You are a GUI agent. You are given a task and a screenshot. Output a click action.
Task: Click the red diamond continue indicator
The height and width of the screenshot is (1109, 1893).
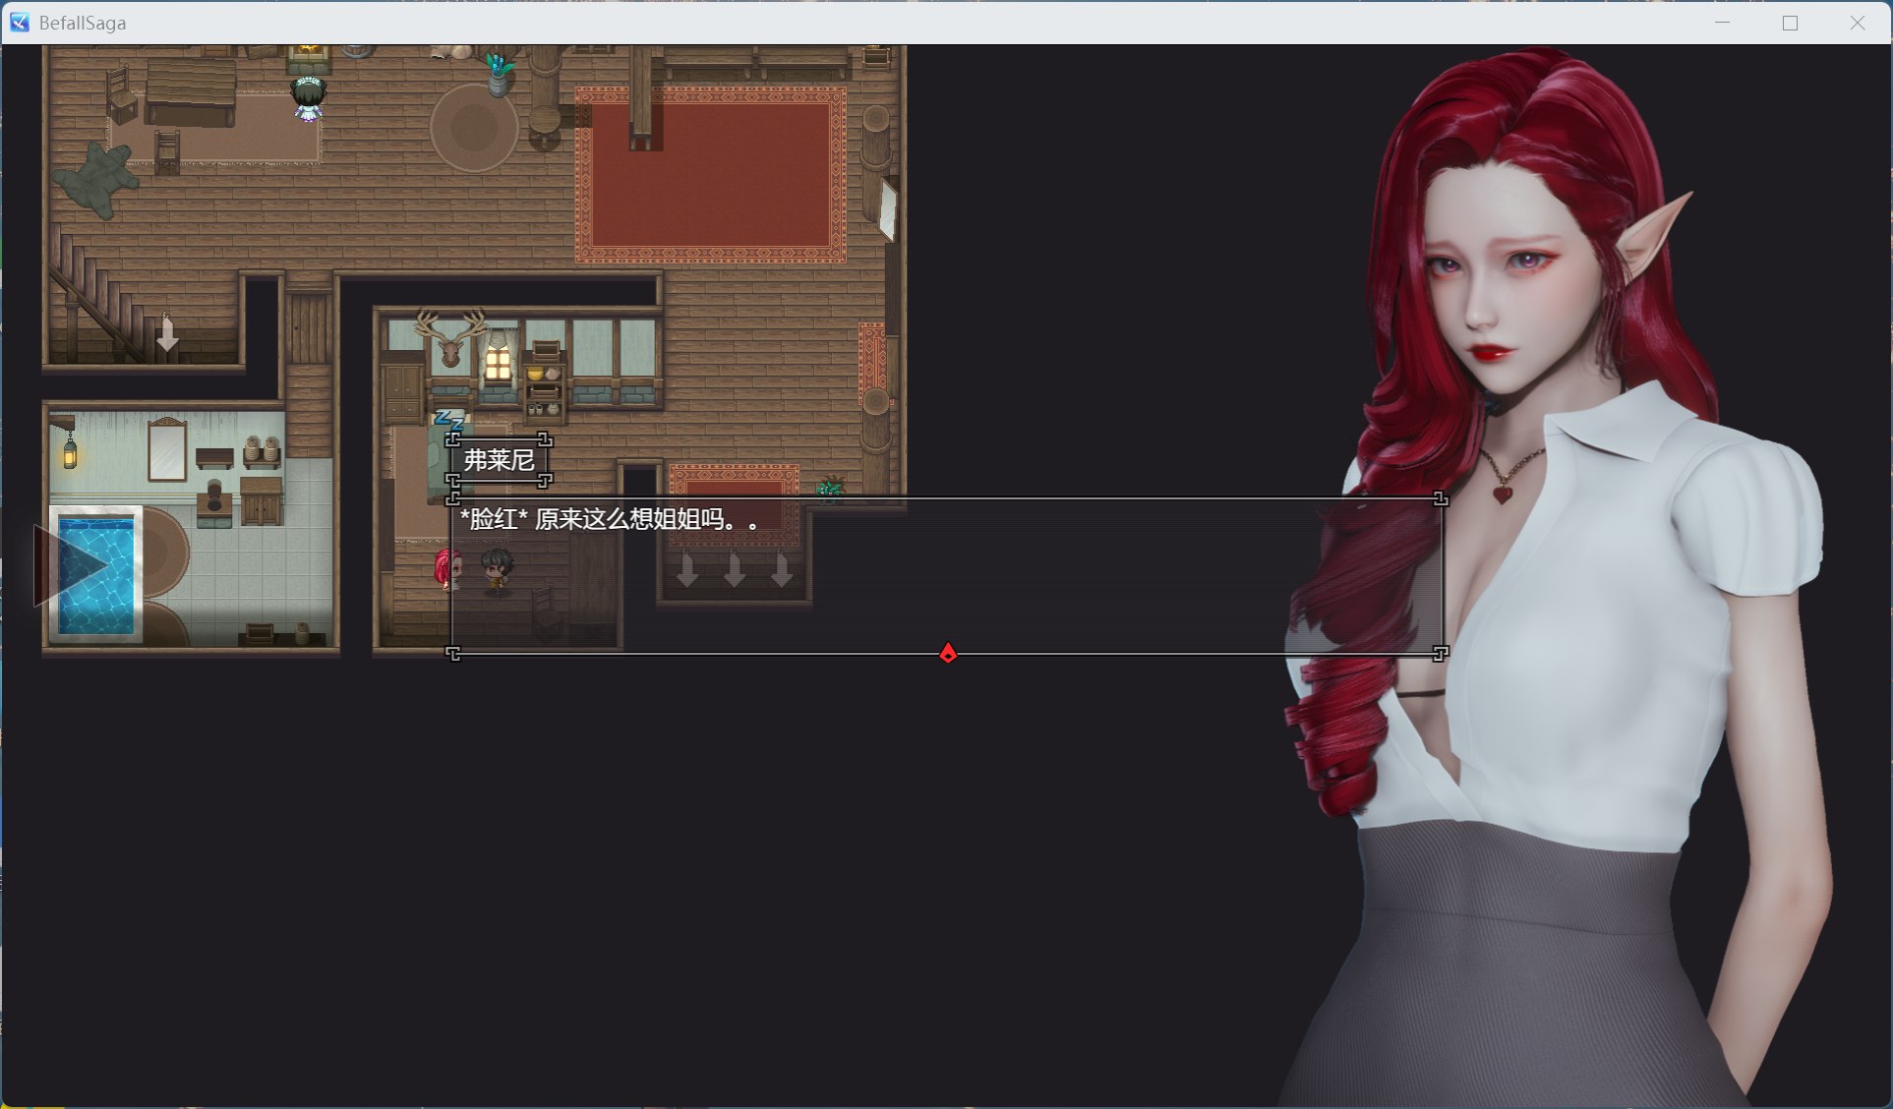947,652
